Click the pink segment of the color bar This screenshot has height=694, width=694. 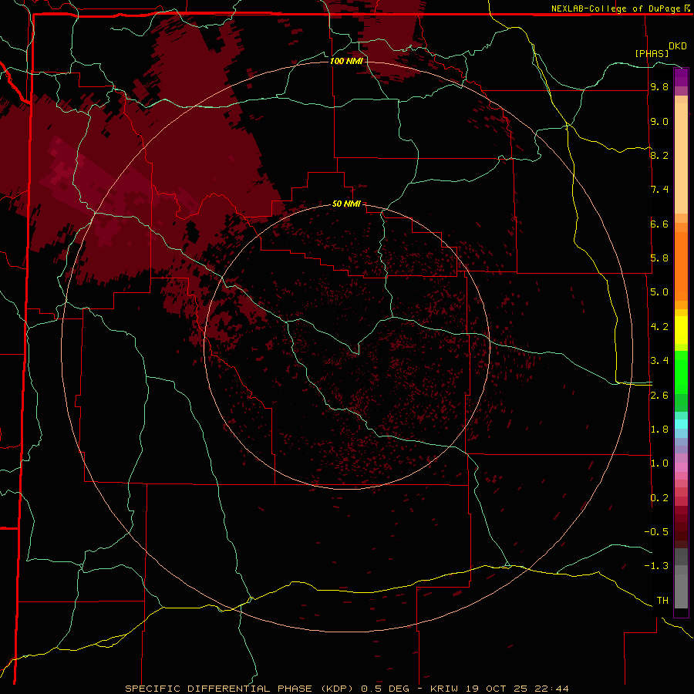coord(681,467)
